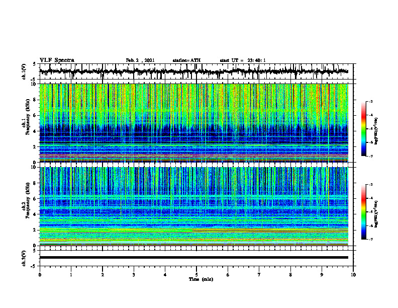The image size is (398, 308).
Task: Click the "-7" tick on the ch.1 color bar
Action: click(371, 157)
